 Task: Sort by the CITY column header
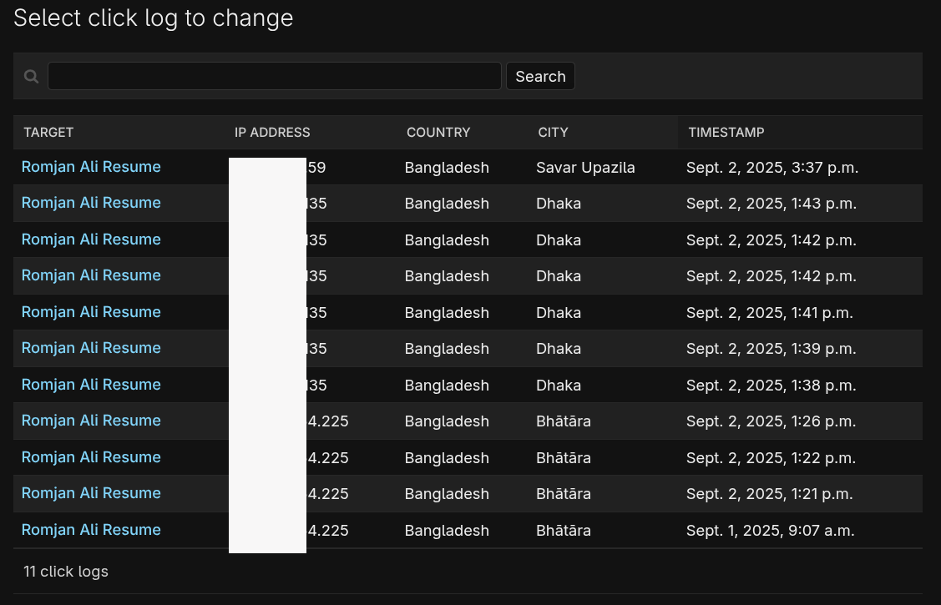click(x=553, y=132)
